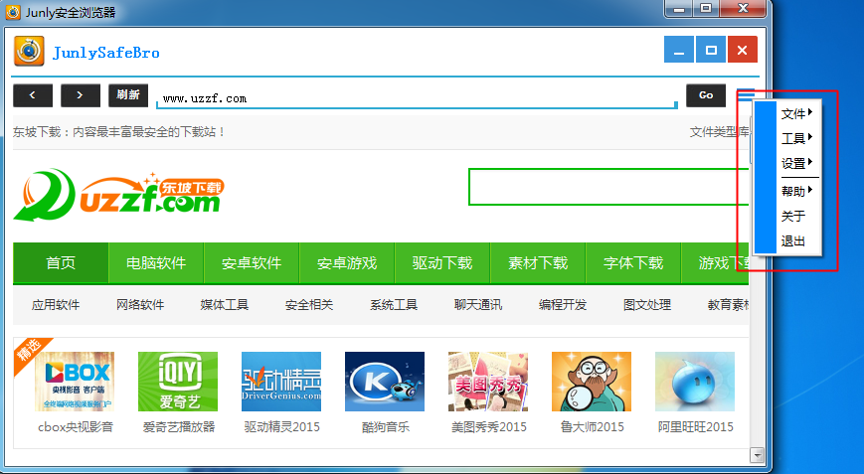864x474 pixels.
Task: Click the 东坡下载 slogan text
Action: (119, 132)
